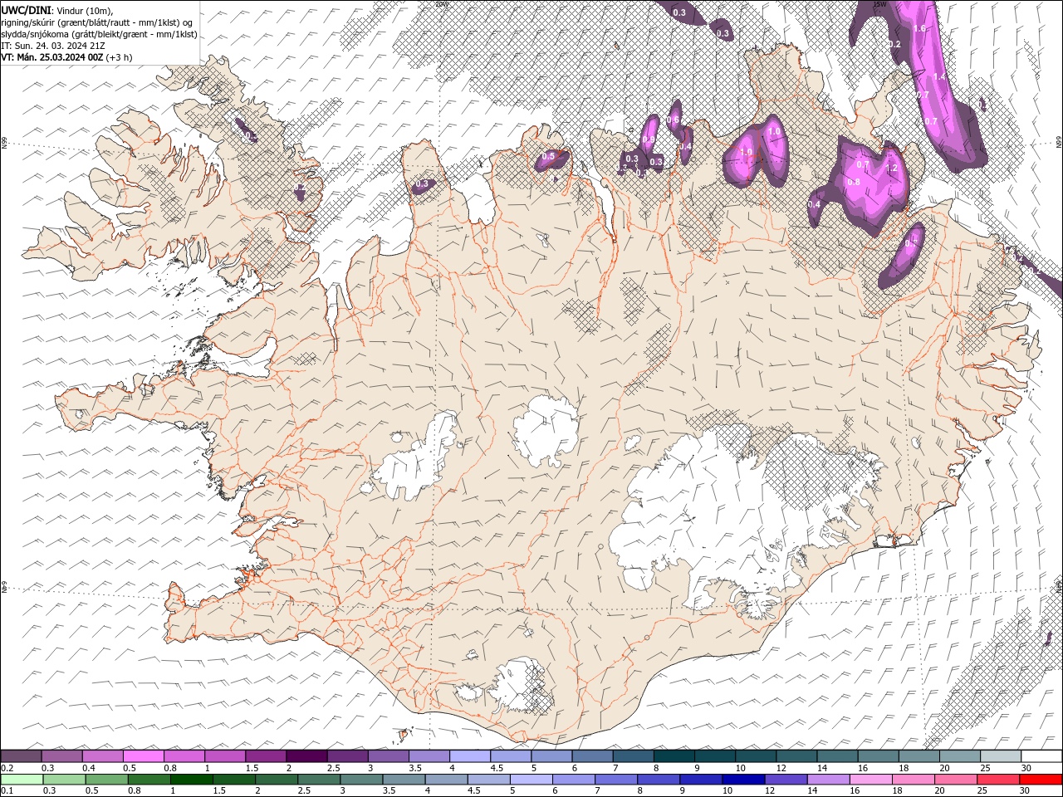Click the '1.4' precipitation value on the map
The image size is (1063, 797).
click(x=939, y=76)
